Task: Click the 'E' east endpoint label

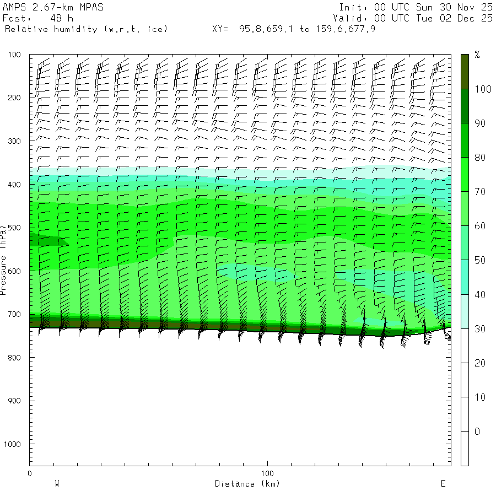Action: 443,484
